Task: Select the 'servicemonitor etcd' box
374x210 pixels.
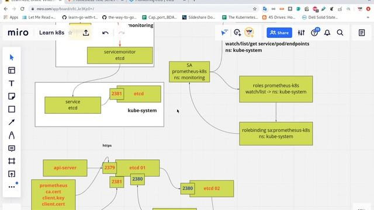Action: point(120,55)
